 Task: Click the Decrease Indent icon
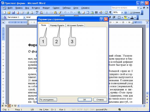pyautogui.click(x=110, y=17)
